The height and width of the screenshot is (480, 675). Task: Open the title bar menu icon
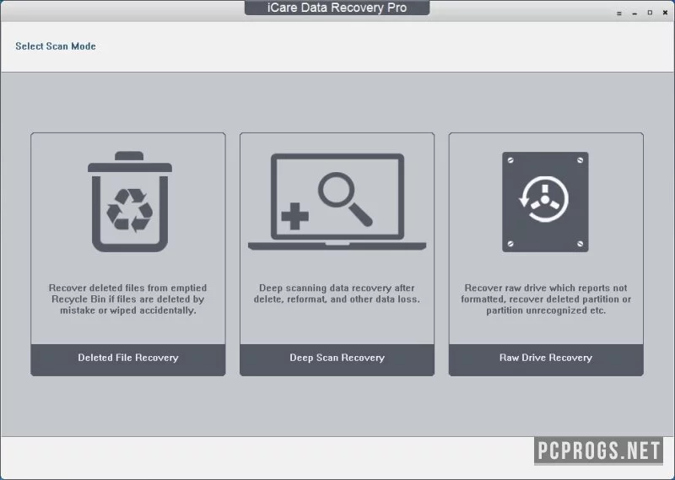(x=619, y=13)
